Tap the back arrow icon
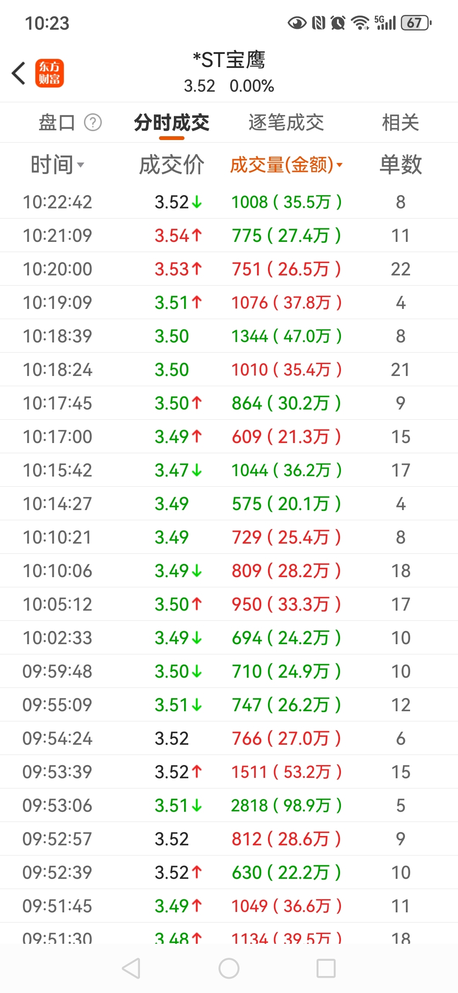The height and width of the screenshot is (993, 458). [19, 73]
